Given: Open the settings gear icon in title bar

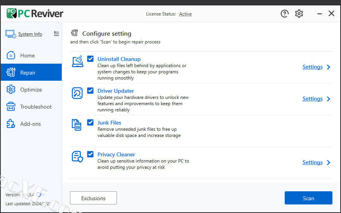Looking at the screenshot, I should coord(299,14).
